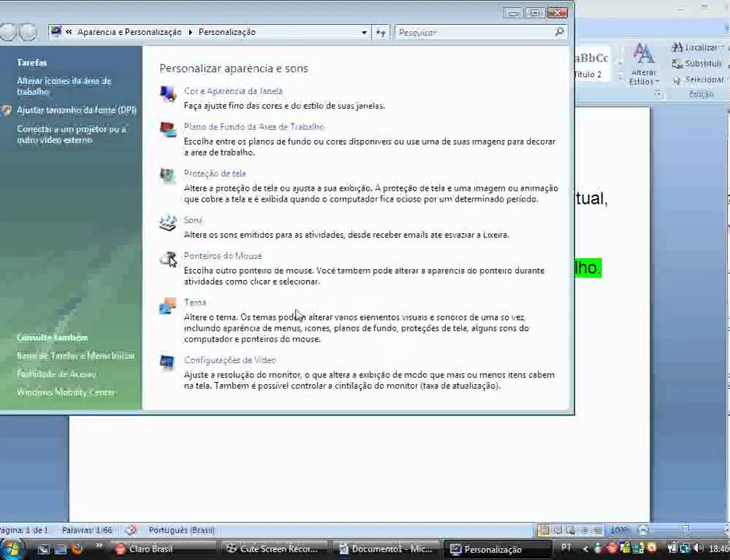Viewport: 730px width, 560px height.
Task: Click the network icon in system tray
Action: click(685, 548)
